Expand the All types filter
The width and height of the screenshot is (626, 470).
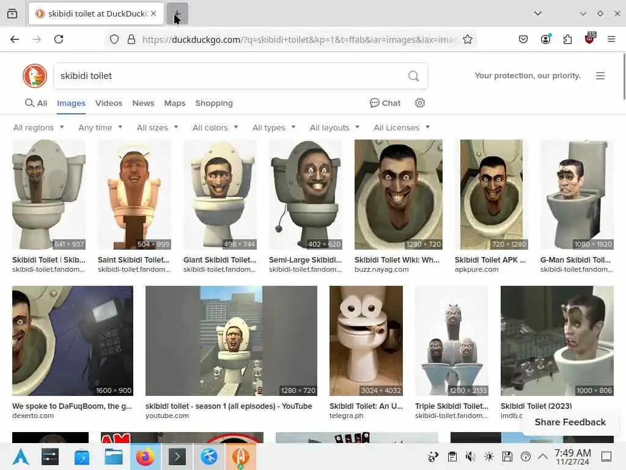point(274,127)
